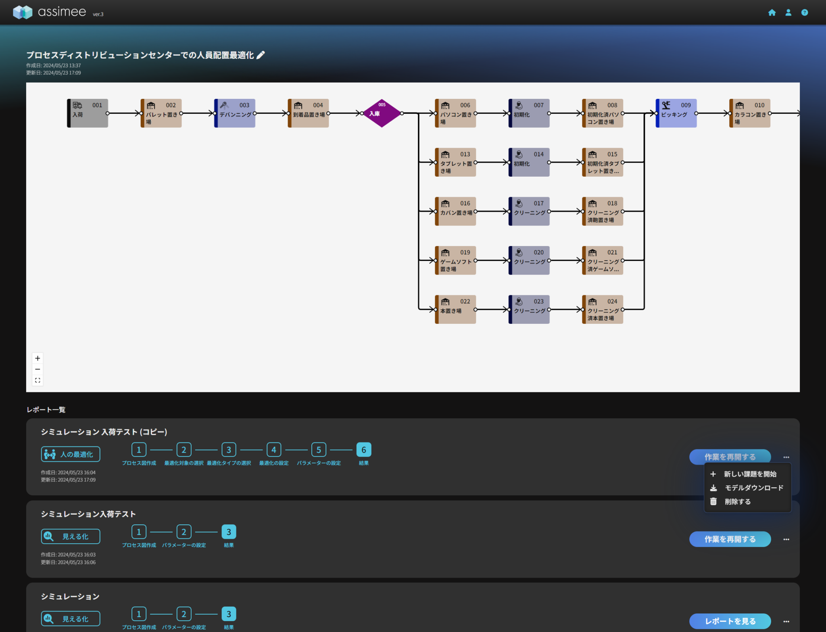Click the レポートを見る button
826x632 pixels.
click(x=730, y=621)
